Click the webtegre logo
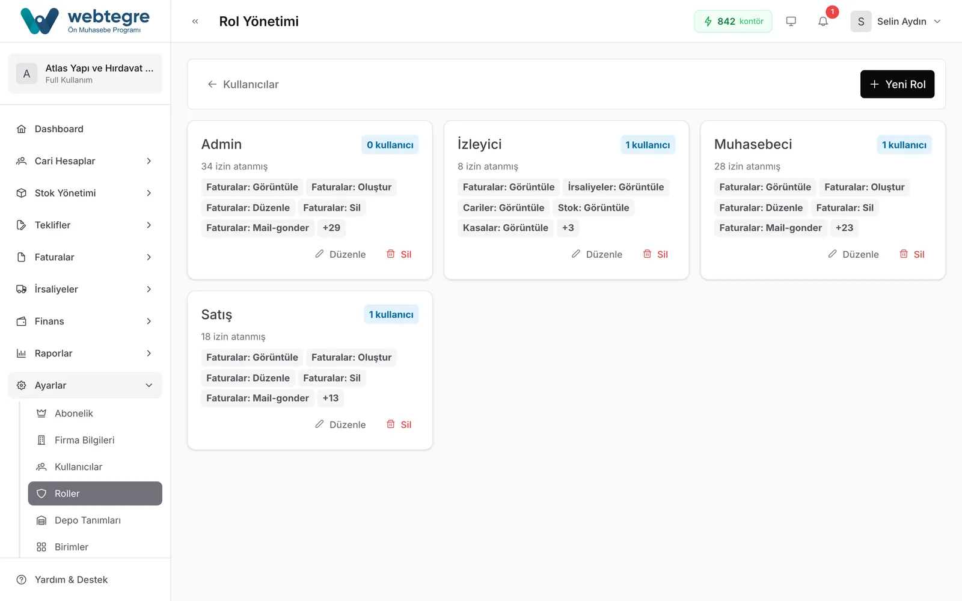 pos(85,21)
